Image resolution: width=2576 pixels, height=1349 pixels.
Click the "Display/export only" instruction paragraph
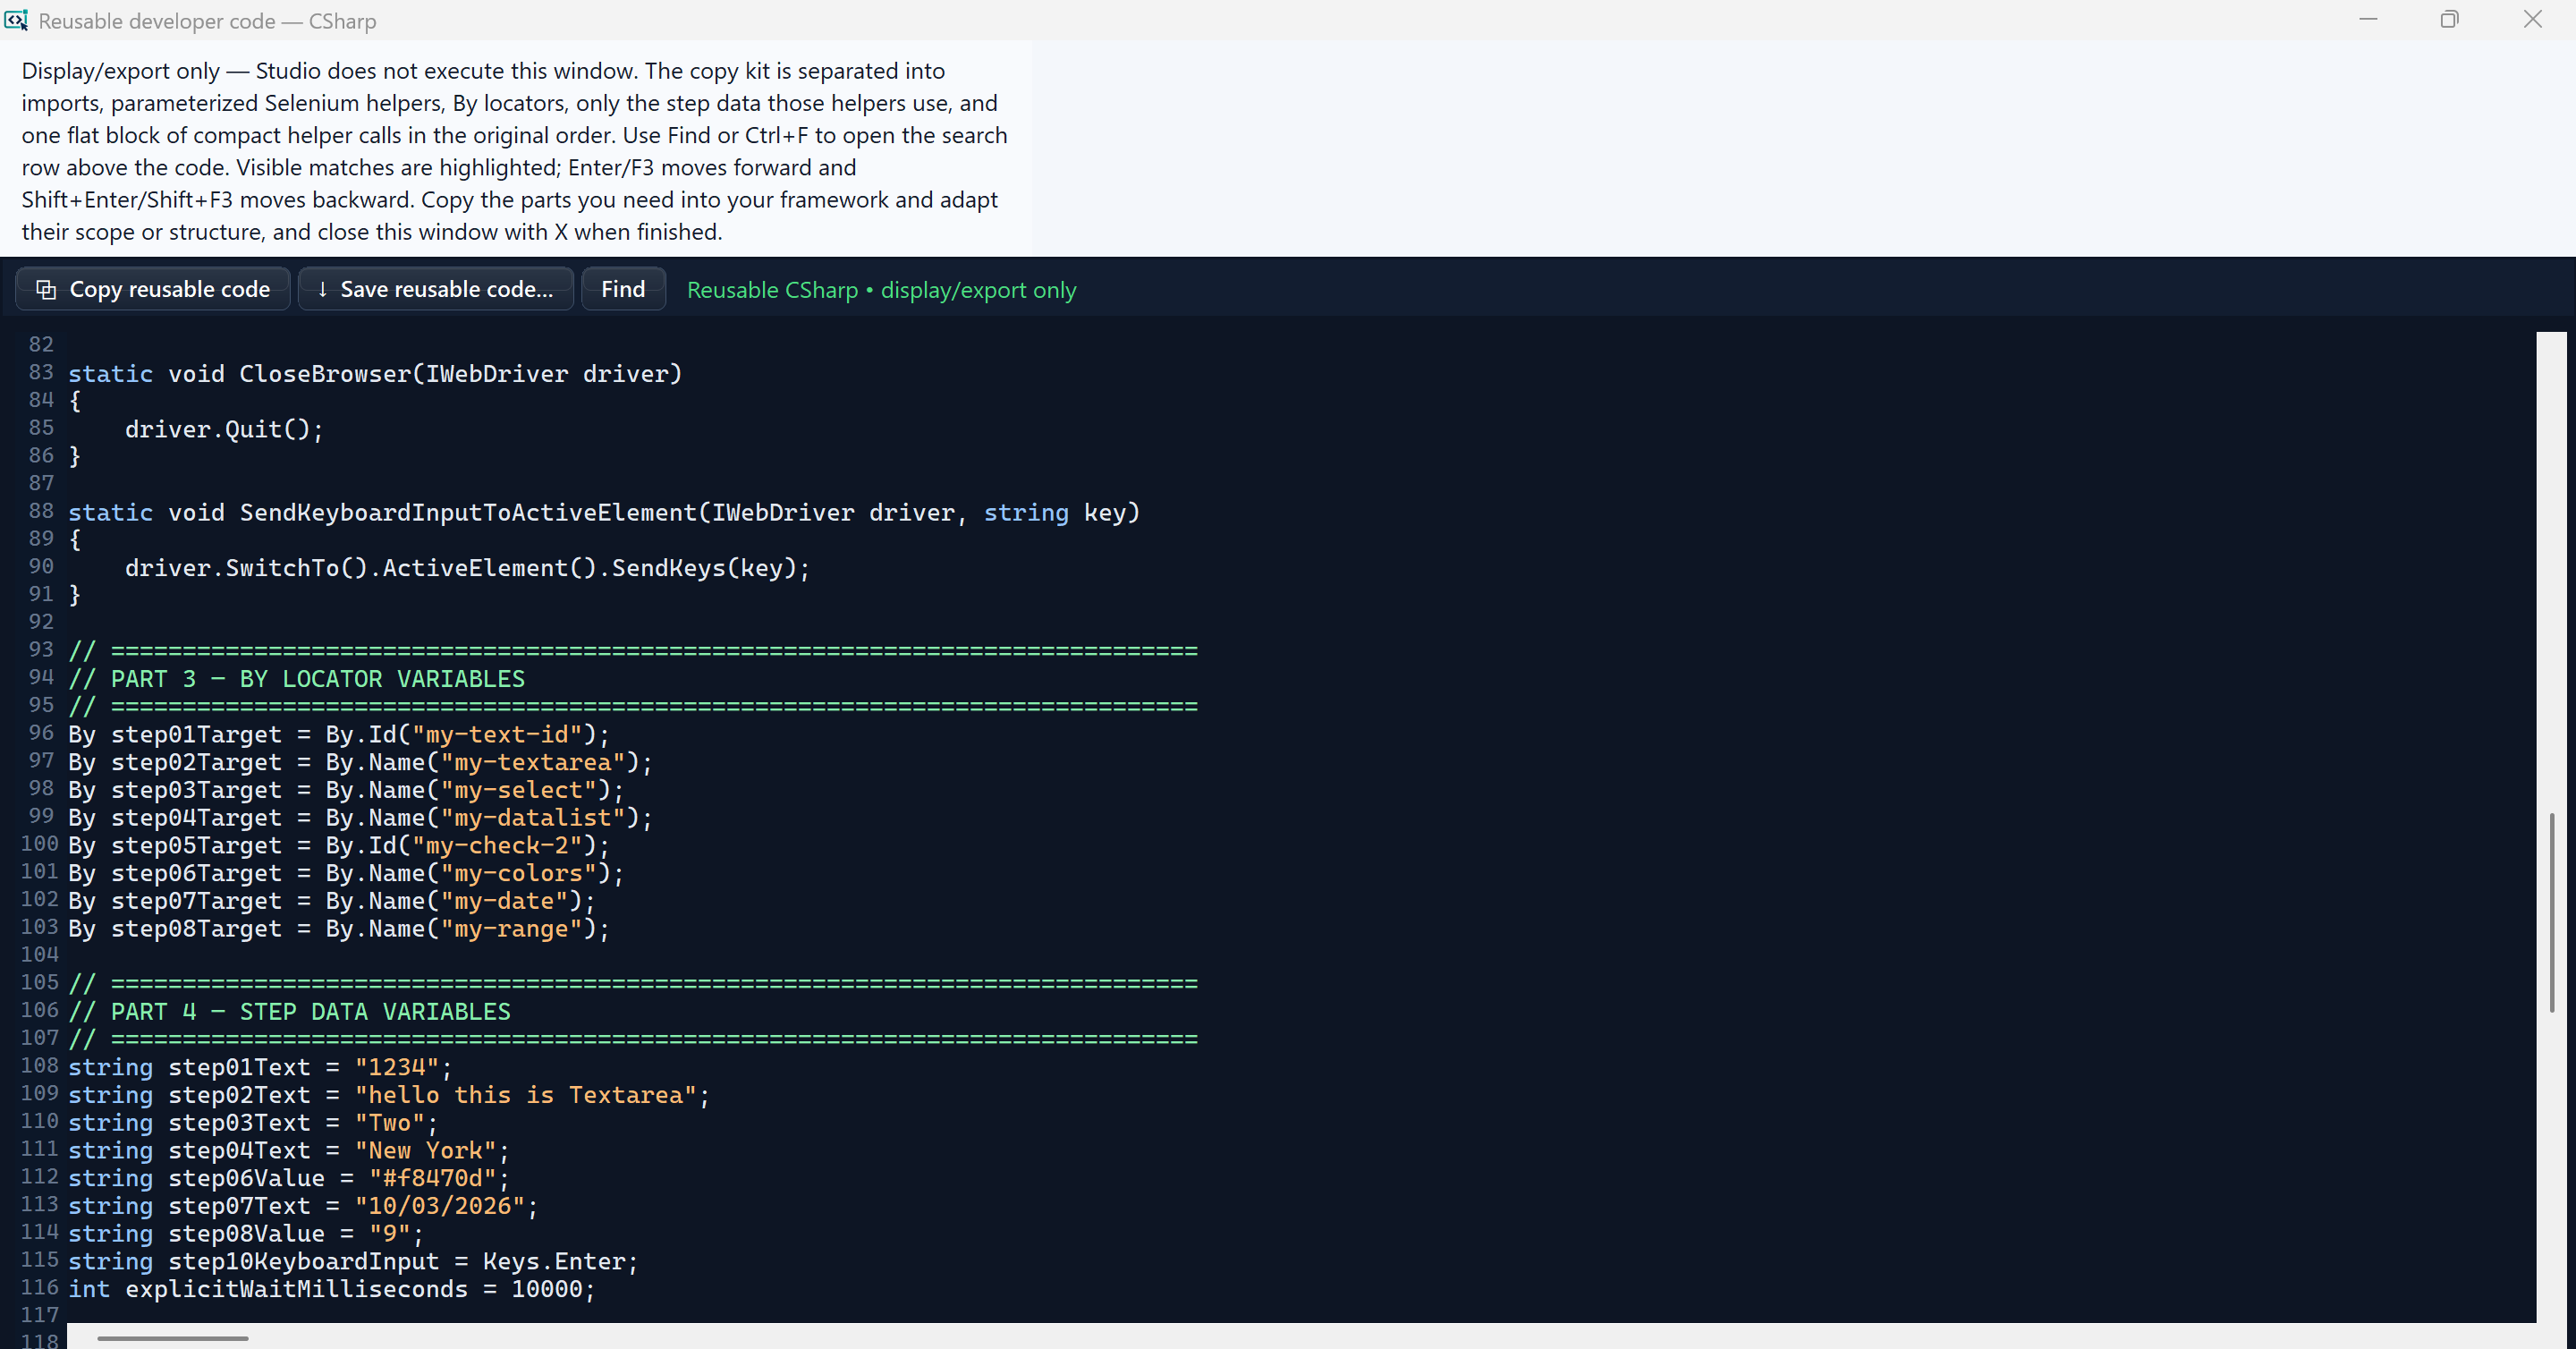coord(515,151)
